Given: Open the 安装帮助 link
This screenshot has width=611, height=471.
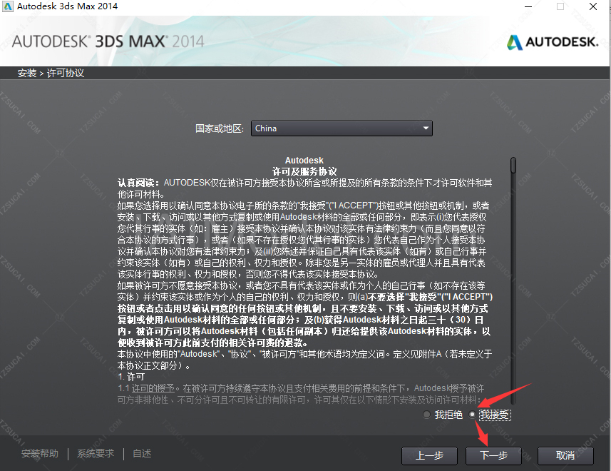Looking at the screenshot, I should coord(40,453).
